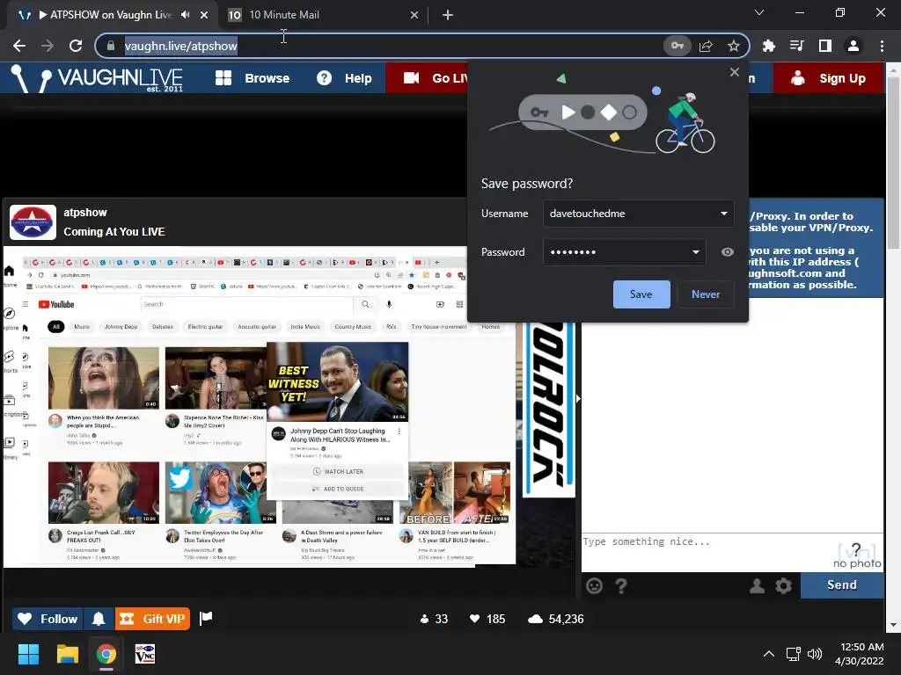The image size is (901, 675).
Task: Show hidden system tray icons
Action: point(768,654)
